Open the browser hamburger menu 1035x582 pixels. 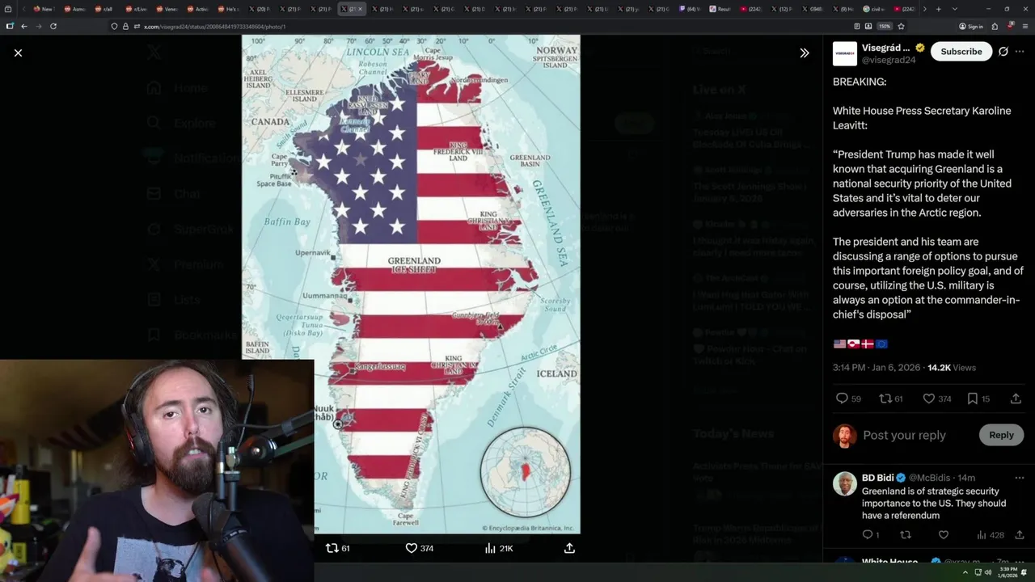(x=1024, y=26)
